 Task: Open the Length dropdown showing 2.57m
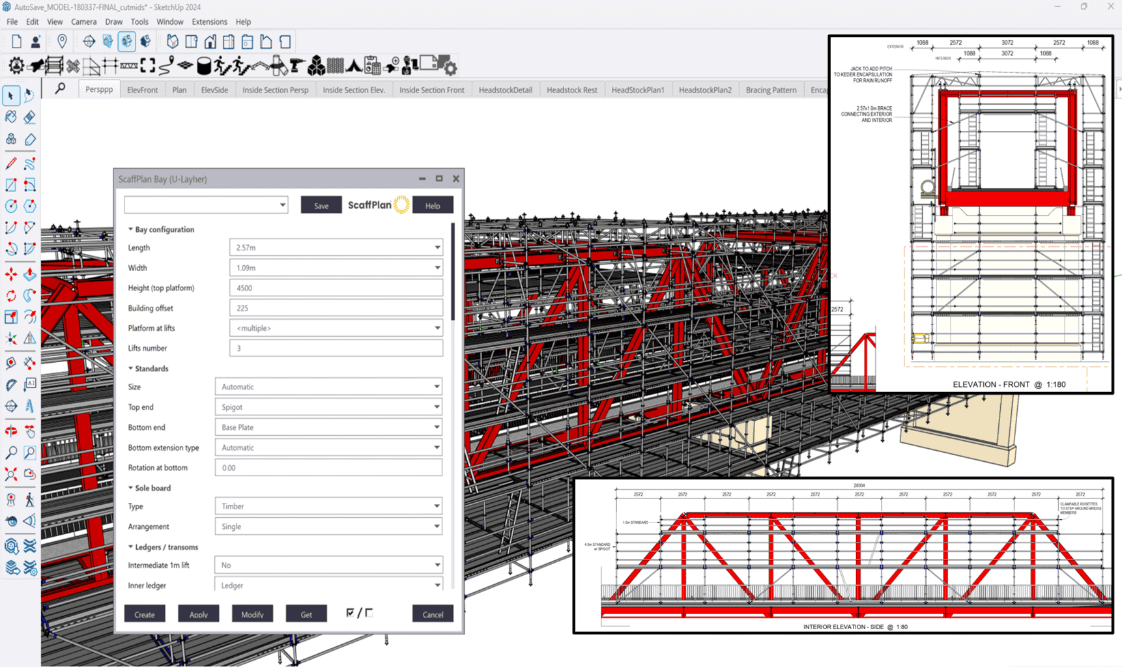336,248
